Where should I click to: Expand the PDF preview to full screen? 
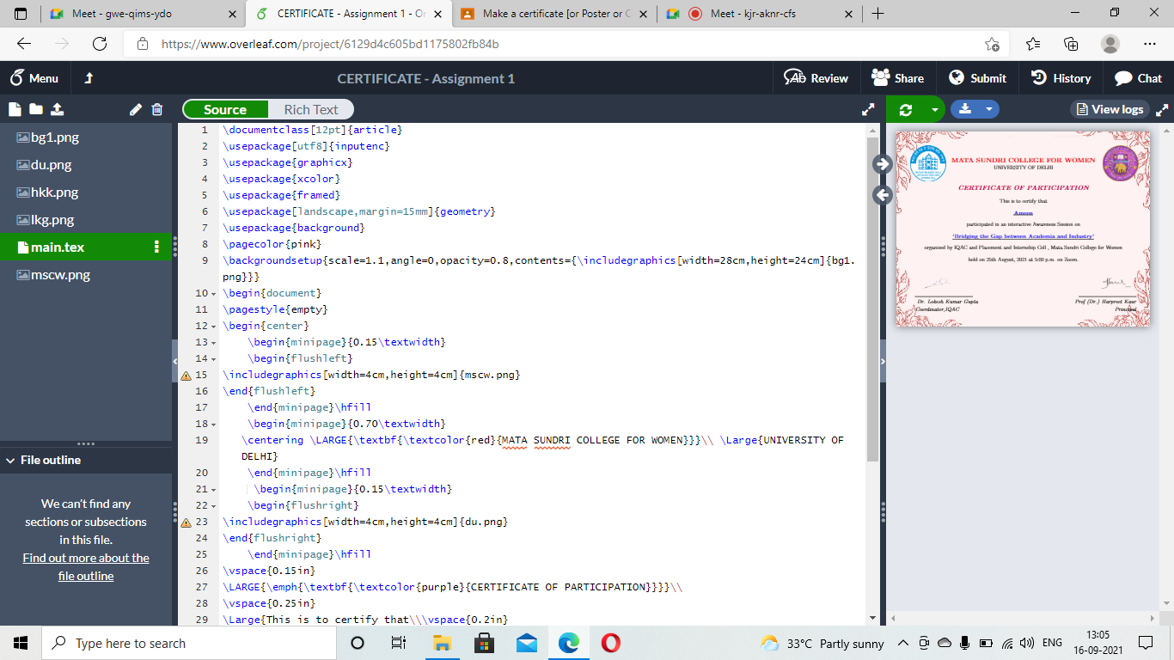click(x=1163, y=109)
